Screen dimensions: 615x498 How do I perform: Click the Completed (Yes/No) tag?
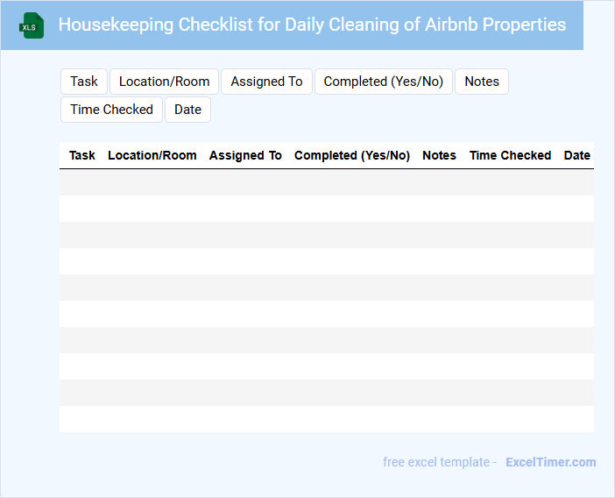[x=383, y=82]
